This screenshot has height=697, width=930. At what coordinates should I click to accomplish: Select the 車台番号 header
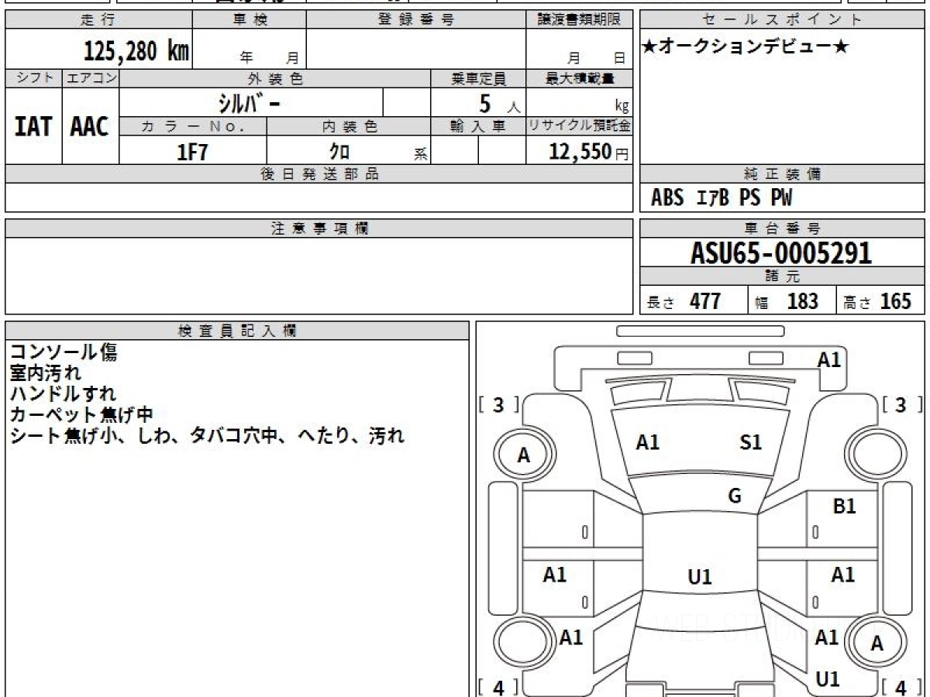pos(782,228)
